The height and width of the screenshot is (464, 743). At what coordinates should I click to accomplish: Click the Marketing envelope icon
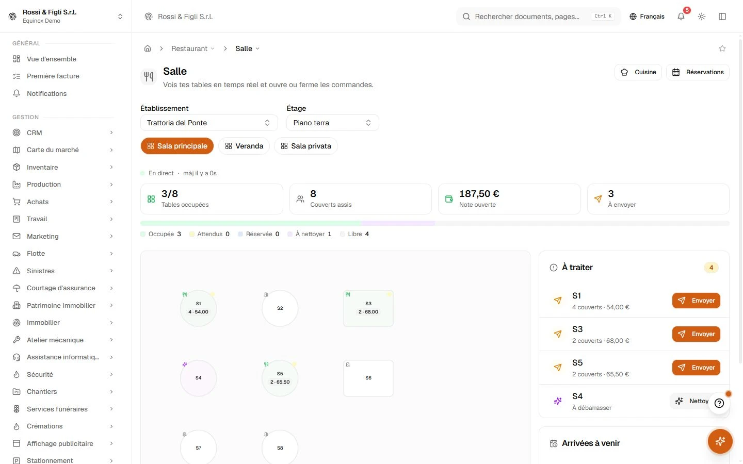(17, 236)
